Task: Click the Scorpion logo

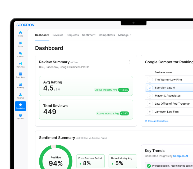Action: click(x=25, y=25)
